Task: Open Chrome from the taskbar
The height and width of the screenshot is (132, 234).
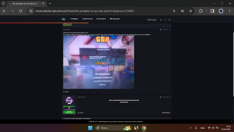Action: [144, 128]
